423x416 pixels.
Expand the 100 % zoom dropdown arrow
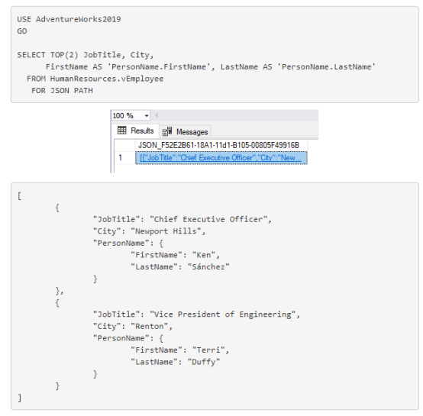(x=147, y=116)
